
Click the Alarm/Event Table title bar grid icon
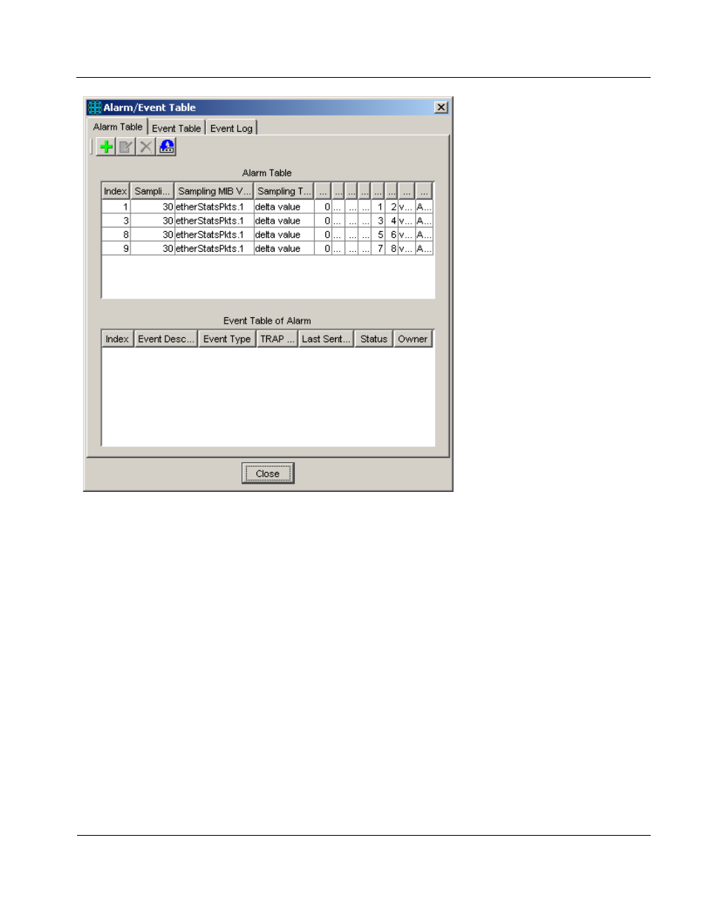[x=94, y=107]
